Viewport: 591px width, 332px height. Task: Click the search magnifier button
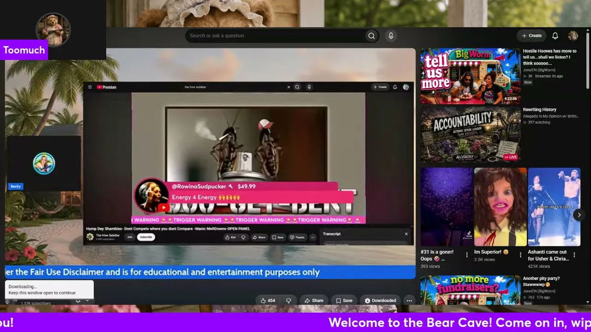coord(371,36)
